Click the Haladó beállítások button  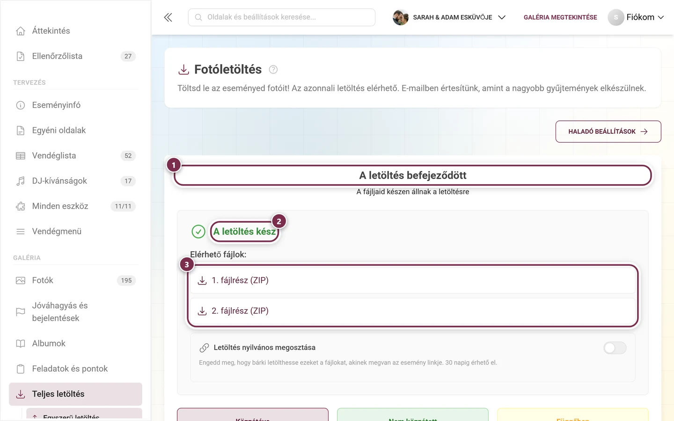pyautogui.click(x=608, y=131)
